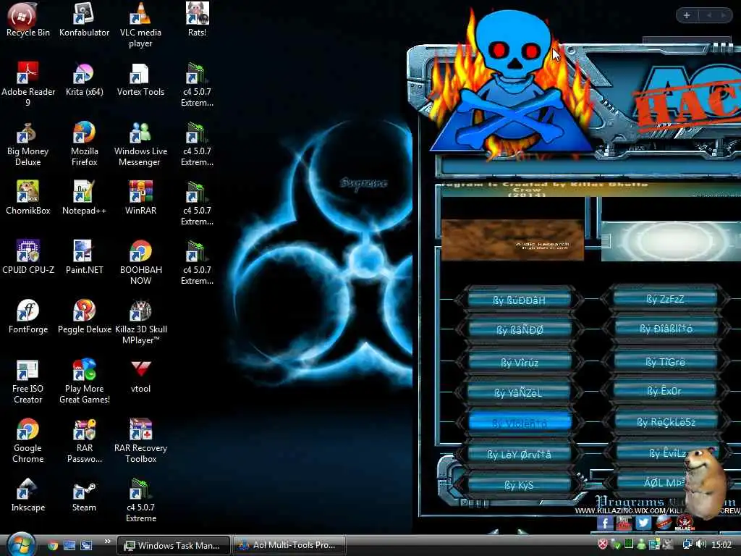Open Krita (x64) shortcut
Image resolution: width=741 pixels, height=556 pixels.
tap(84, 80)
